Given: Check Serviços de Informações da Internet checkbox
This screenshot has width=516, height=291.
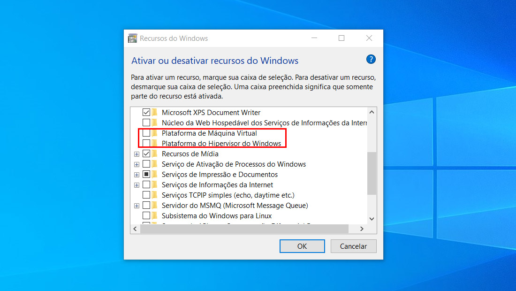Looking at the screenshot, I should click(x=146, y=184).
